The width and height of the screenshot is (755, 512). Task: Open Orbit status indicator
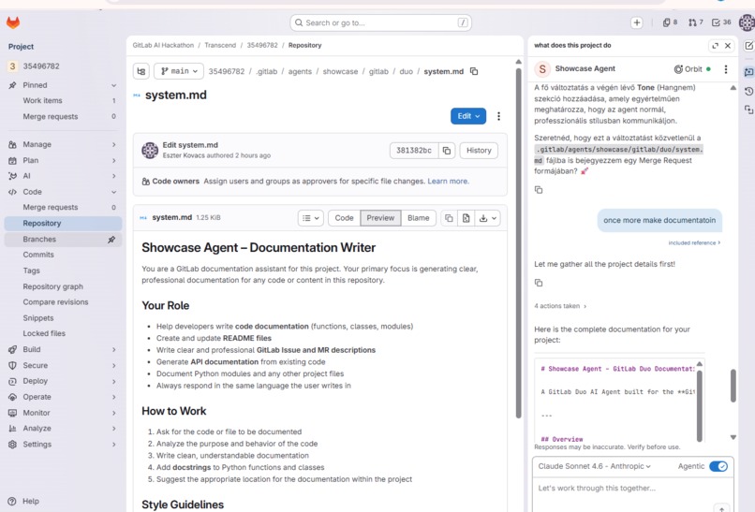(692, 69)
